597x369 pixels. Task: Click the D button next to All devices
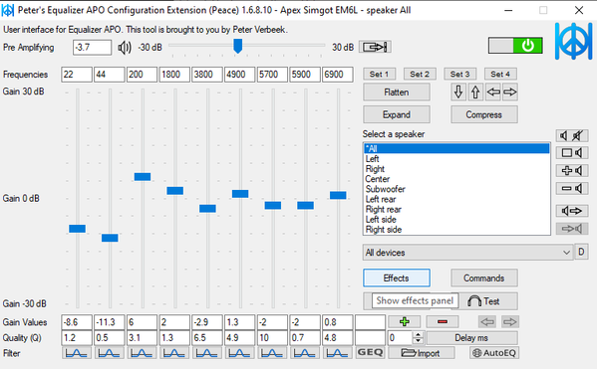[x=581, y=252]
